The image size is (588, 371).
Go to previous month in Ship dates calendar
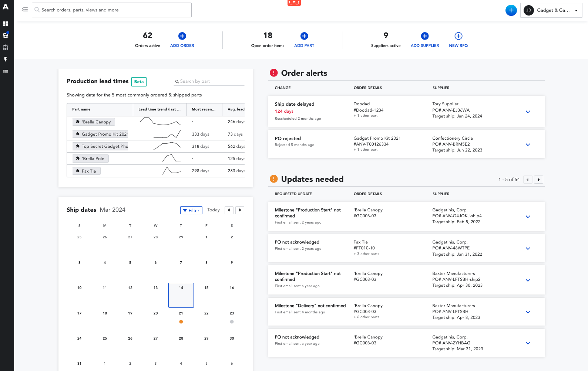229,210
